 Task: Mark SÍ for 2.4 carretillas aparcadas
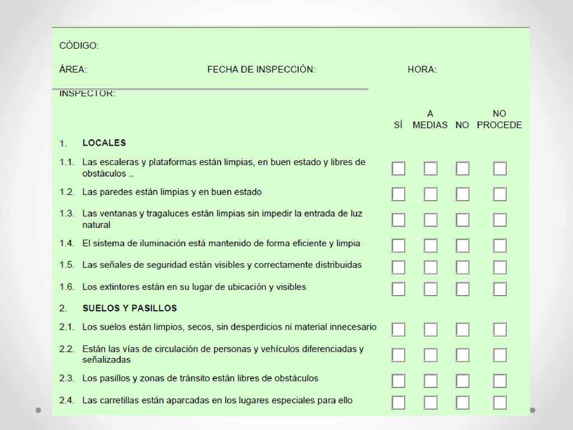[398, 403]
